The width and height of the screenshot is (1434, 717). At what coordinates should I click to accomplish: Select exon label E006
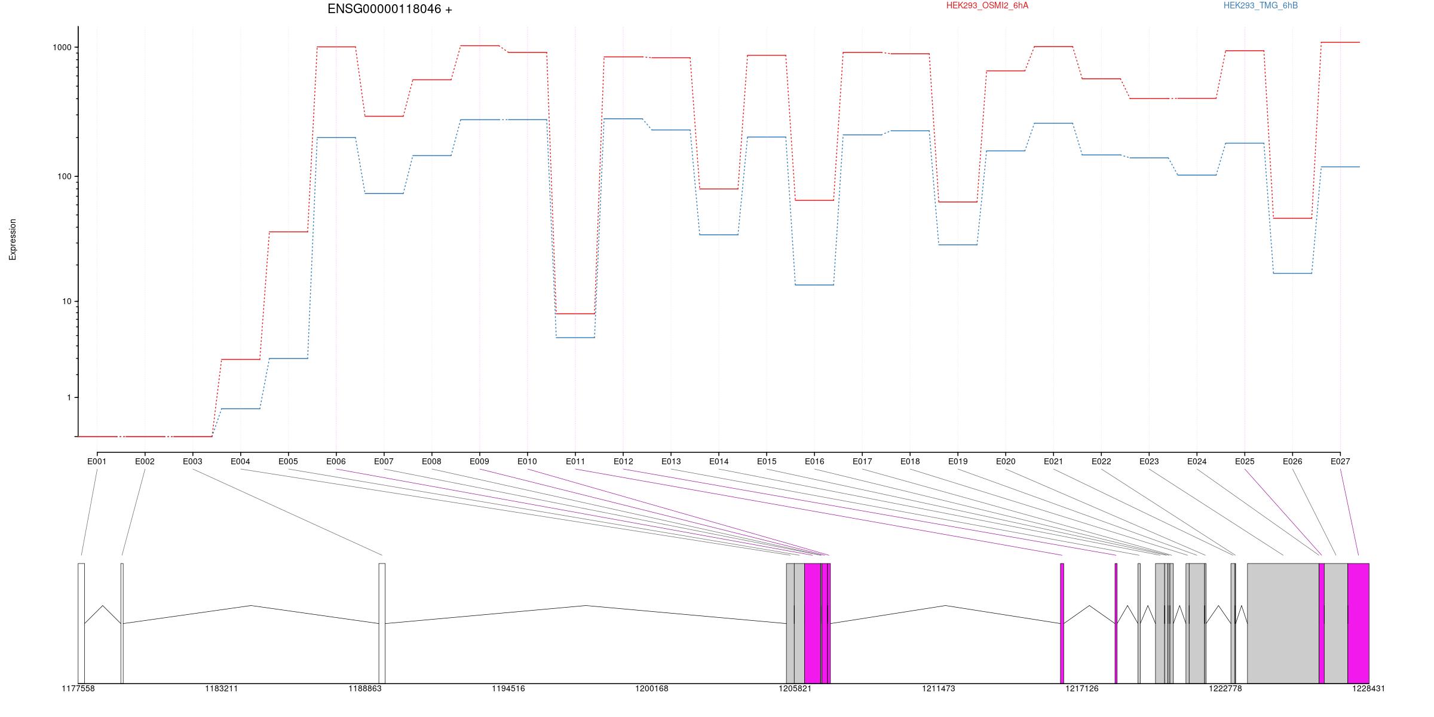tap(336, 461)
